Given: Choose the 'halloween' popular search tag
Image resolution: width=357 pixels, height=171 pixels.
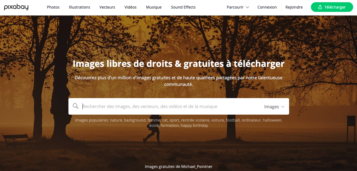Looking at the screenshot, I should pyautogui.click(x=272, y=120).
